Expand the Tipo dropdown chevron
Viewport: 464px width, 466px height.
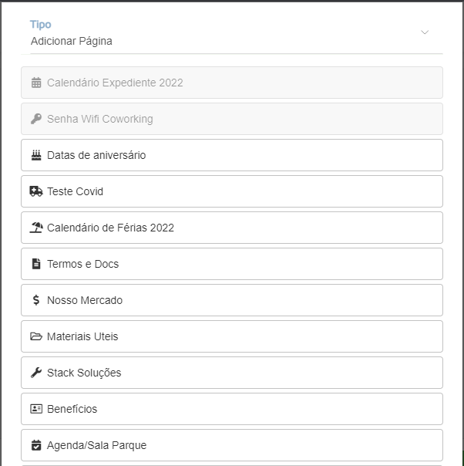425,32
